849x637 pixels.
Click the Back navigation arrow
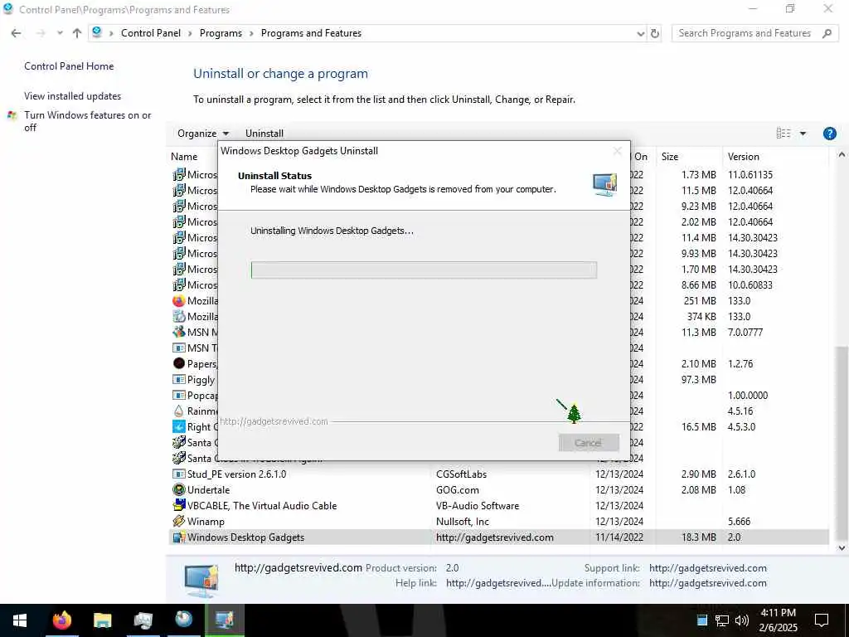(x=17, y=33)
